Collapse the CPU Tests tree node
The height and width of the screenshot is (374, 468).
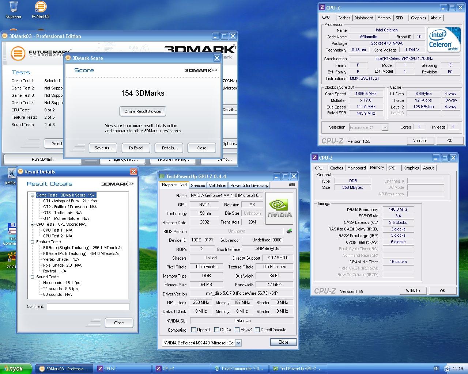(33, 224)
